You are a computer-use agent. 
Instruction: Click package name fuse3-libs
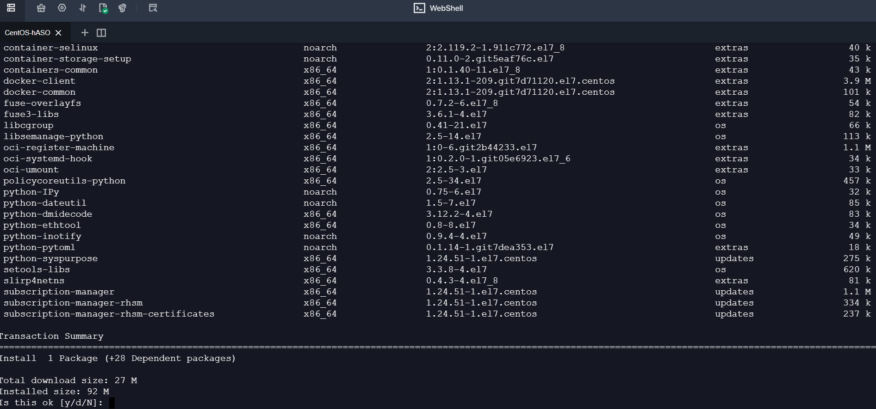click(x=31, y=114)
